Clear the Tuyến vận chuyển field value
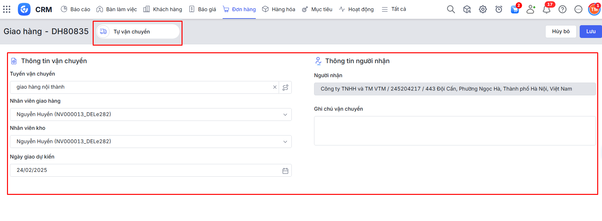Image resolution: width=602 pixels, height=221 pixels. [x=275, y=87]
